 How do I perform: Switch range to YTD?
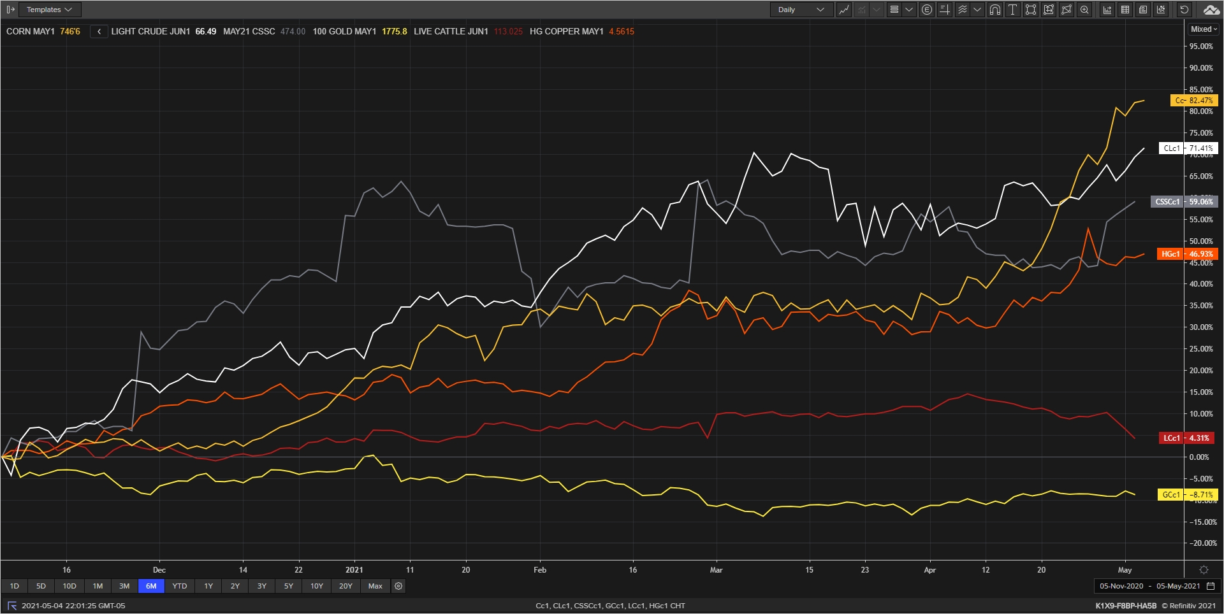point(180,586)
